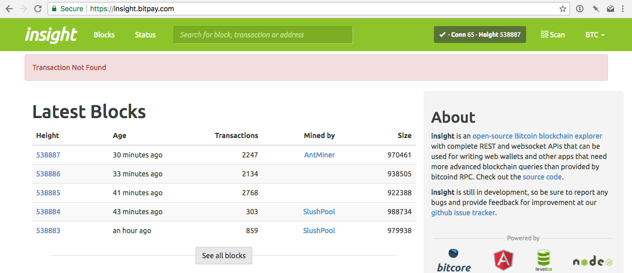Click the transaction count 2247

(x=250, y=155)
